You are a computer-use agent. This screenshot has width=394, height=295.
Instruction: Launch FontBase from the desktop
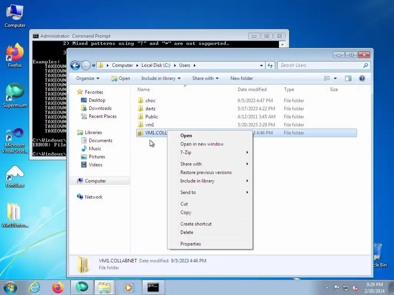tap(15, 176)
